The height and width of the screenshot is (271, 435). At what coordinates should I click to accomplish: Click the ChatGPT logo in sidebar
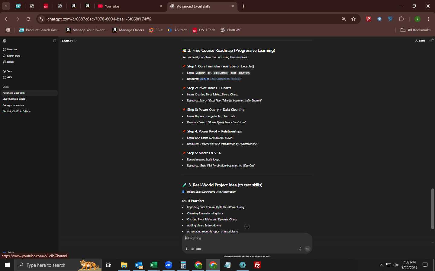[5, 41]
